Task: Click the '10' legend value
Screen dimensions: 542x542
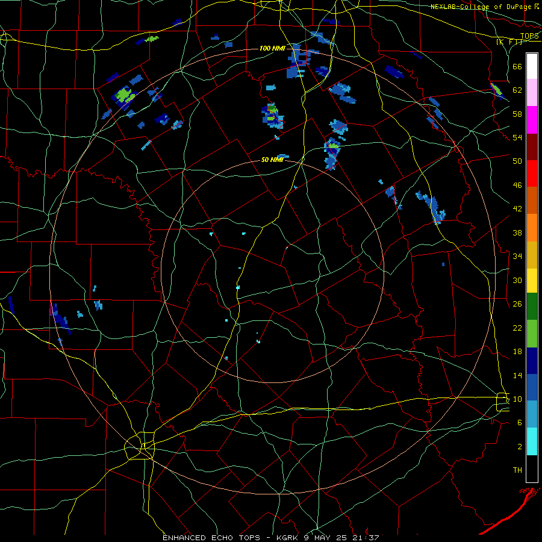Action: click(517, 399)
